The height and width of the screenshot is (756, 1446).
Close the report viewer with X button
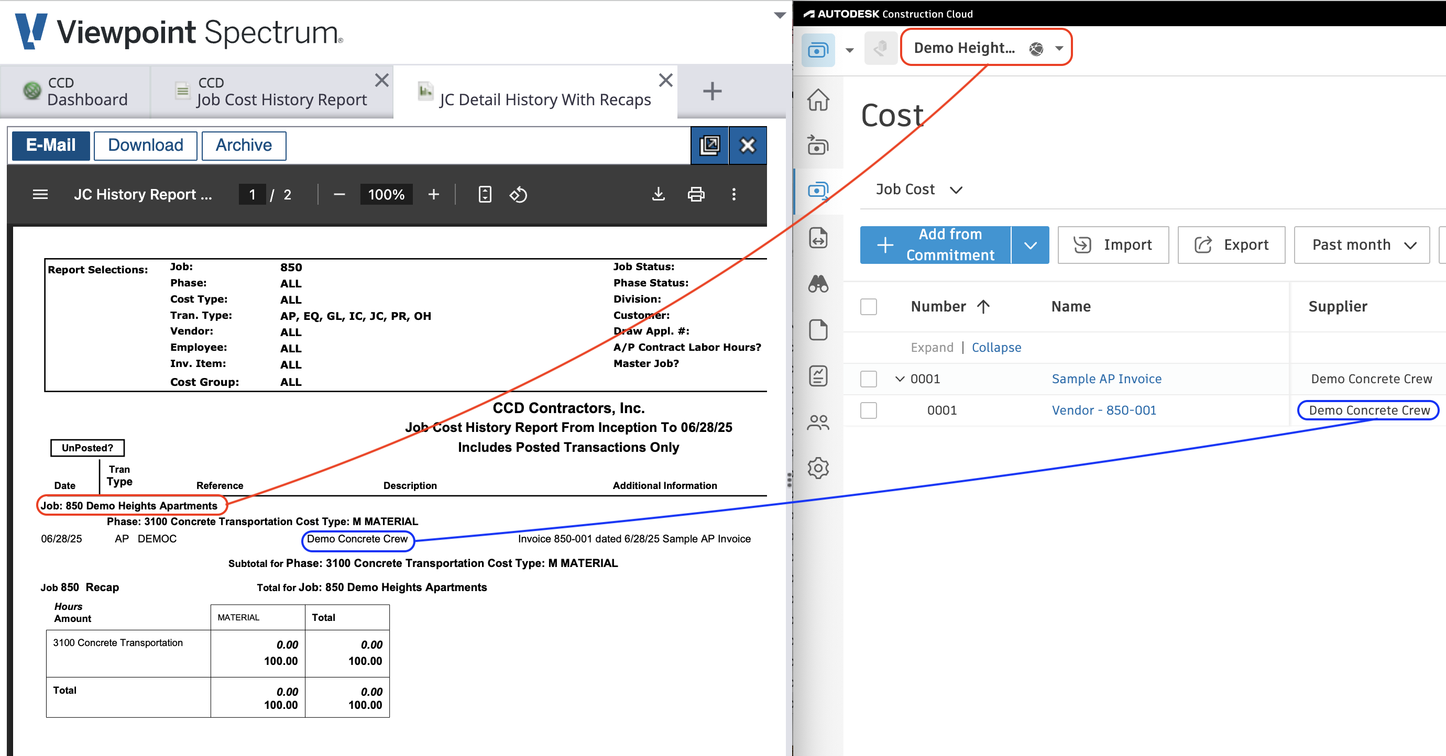748,146
